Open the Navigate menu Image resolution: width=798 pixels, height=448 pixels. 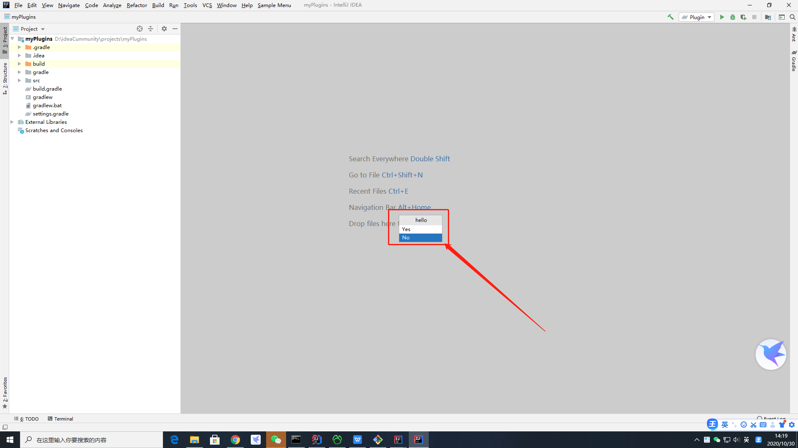[69, 5]
